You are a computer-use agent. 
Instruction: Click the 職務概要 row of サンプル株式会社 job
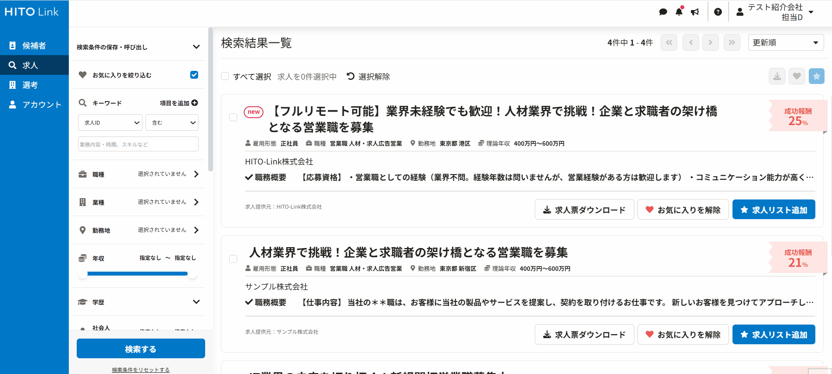[530, 302]
